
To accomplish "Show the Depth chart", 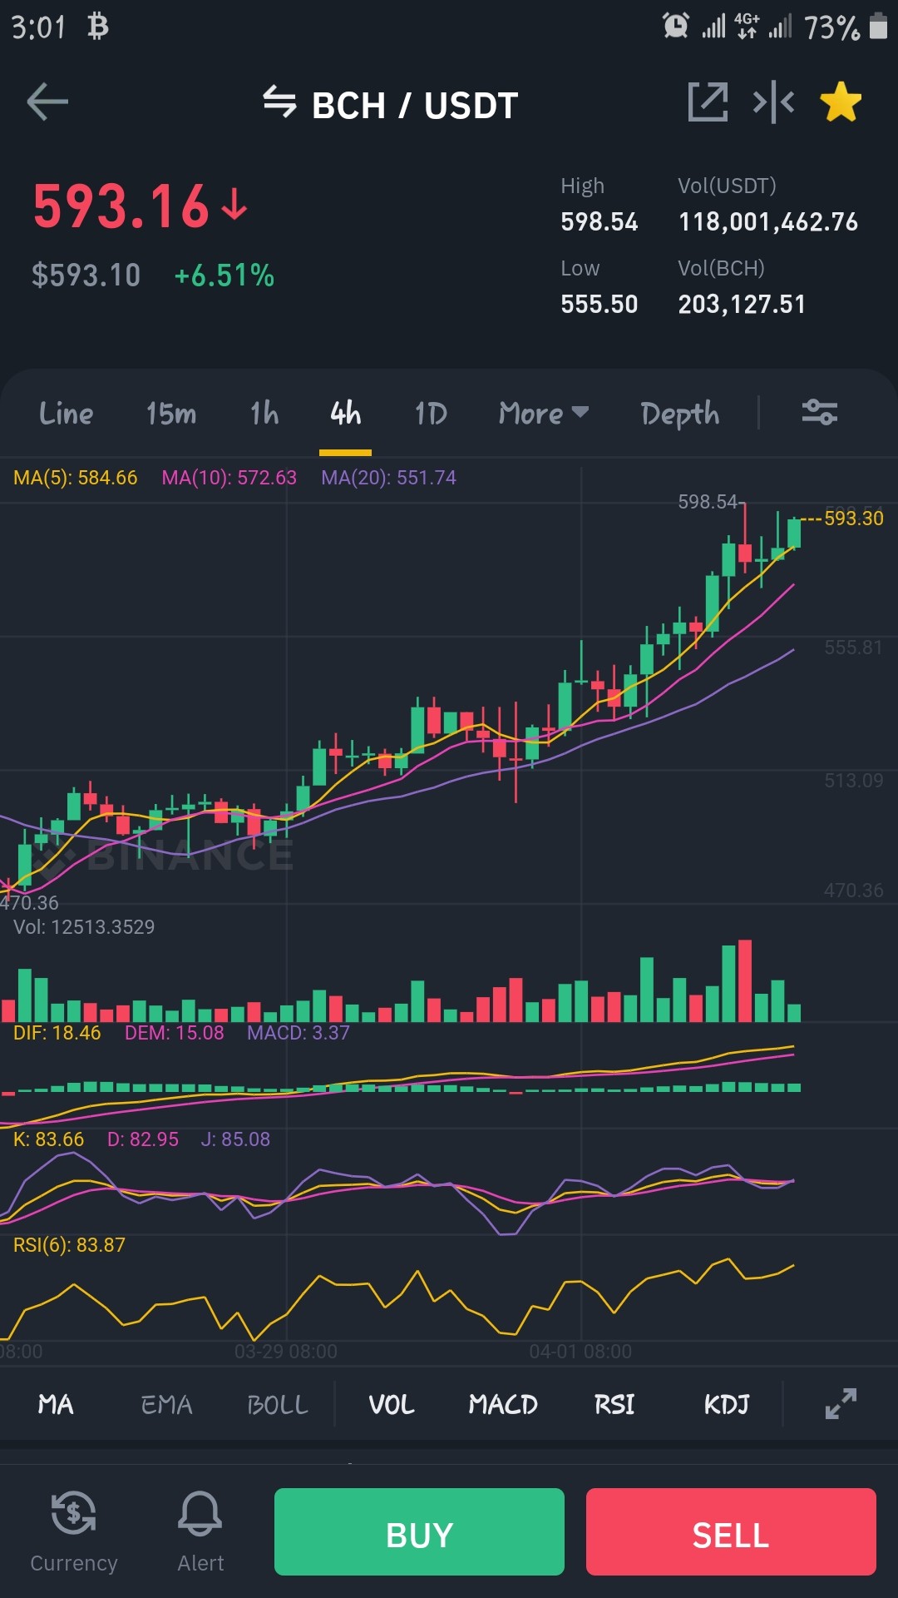I will (680, 414).
